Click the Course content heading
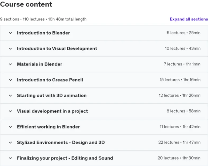 [26, 4]
